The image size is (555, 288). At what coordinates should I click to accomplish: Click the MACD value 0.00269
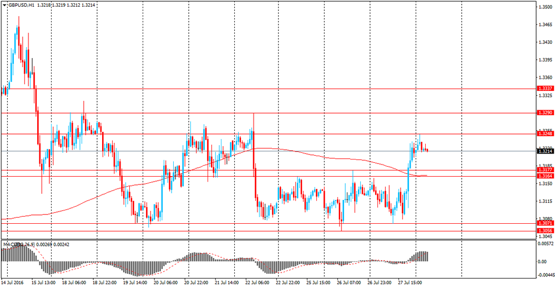[43, 244]
